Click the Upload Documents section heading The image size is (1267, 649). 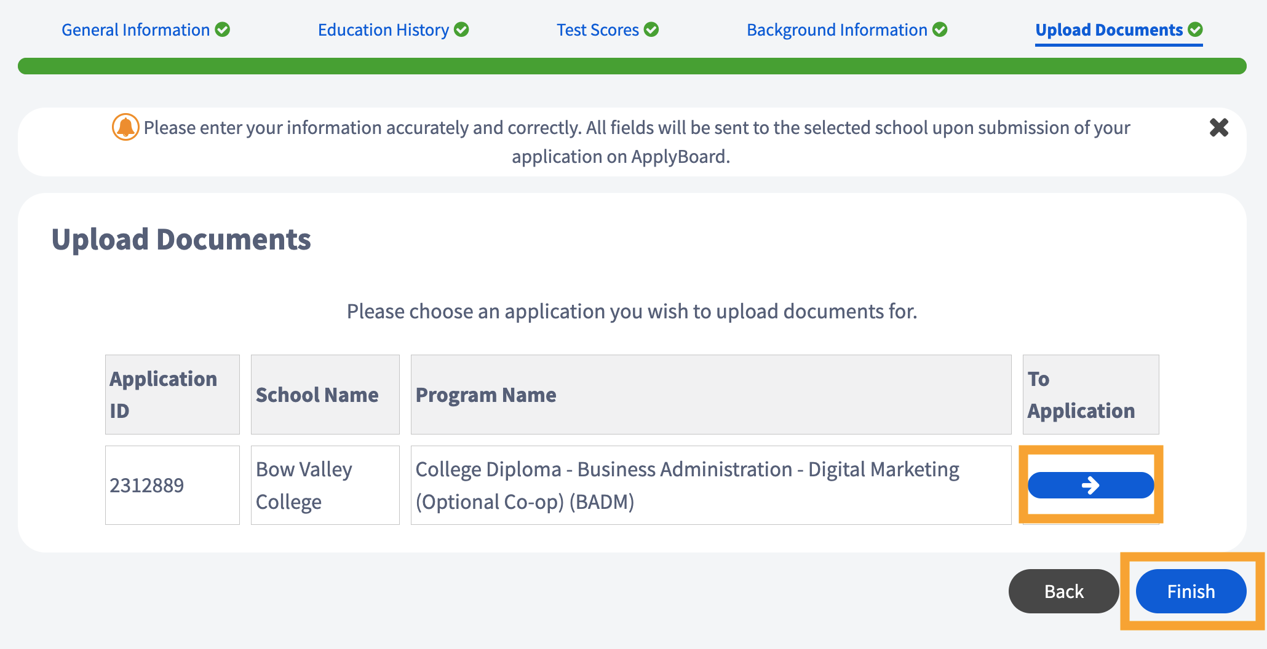[x=181, y=240]
